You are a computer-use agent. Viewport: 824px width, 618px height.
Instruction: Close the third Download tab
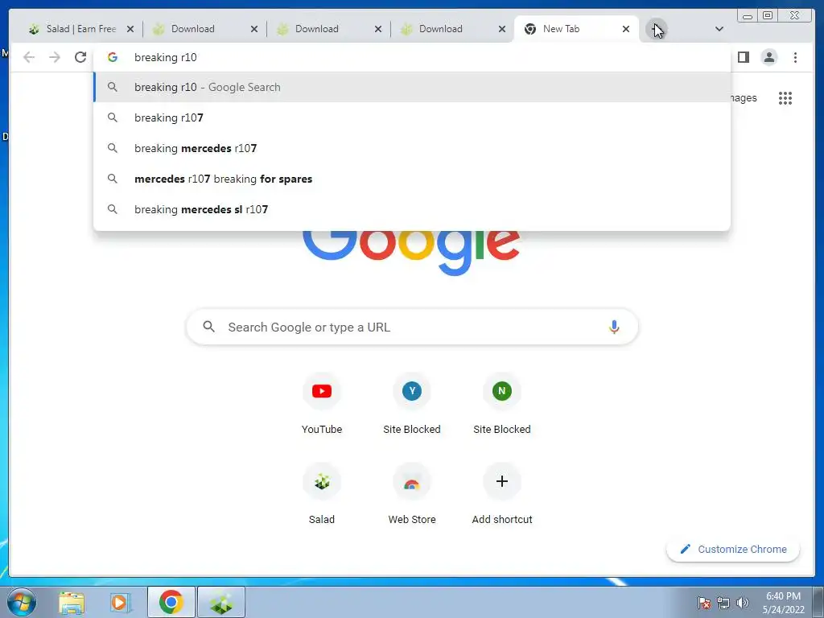pos(502,30)
